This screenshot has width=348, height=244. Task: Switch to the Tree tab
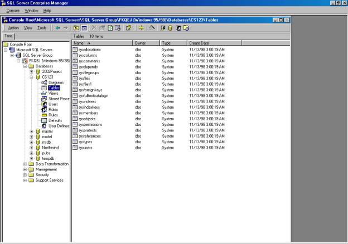8,36
